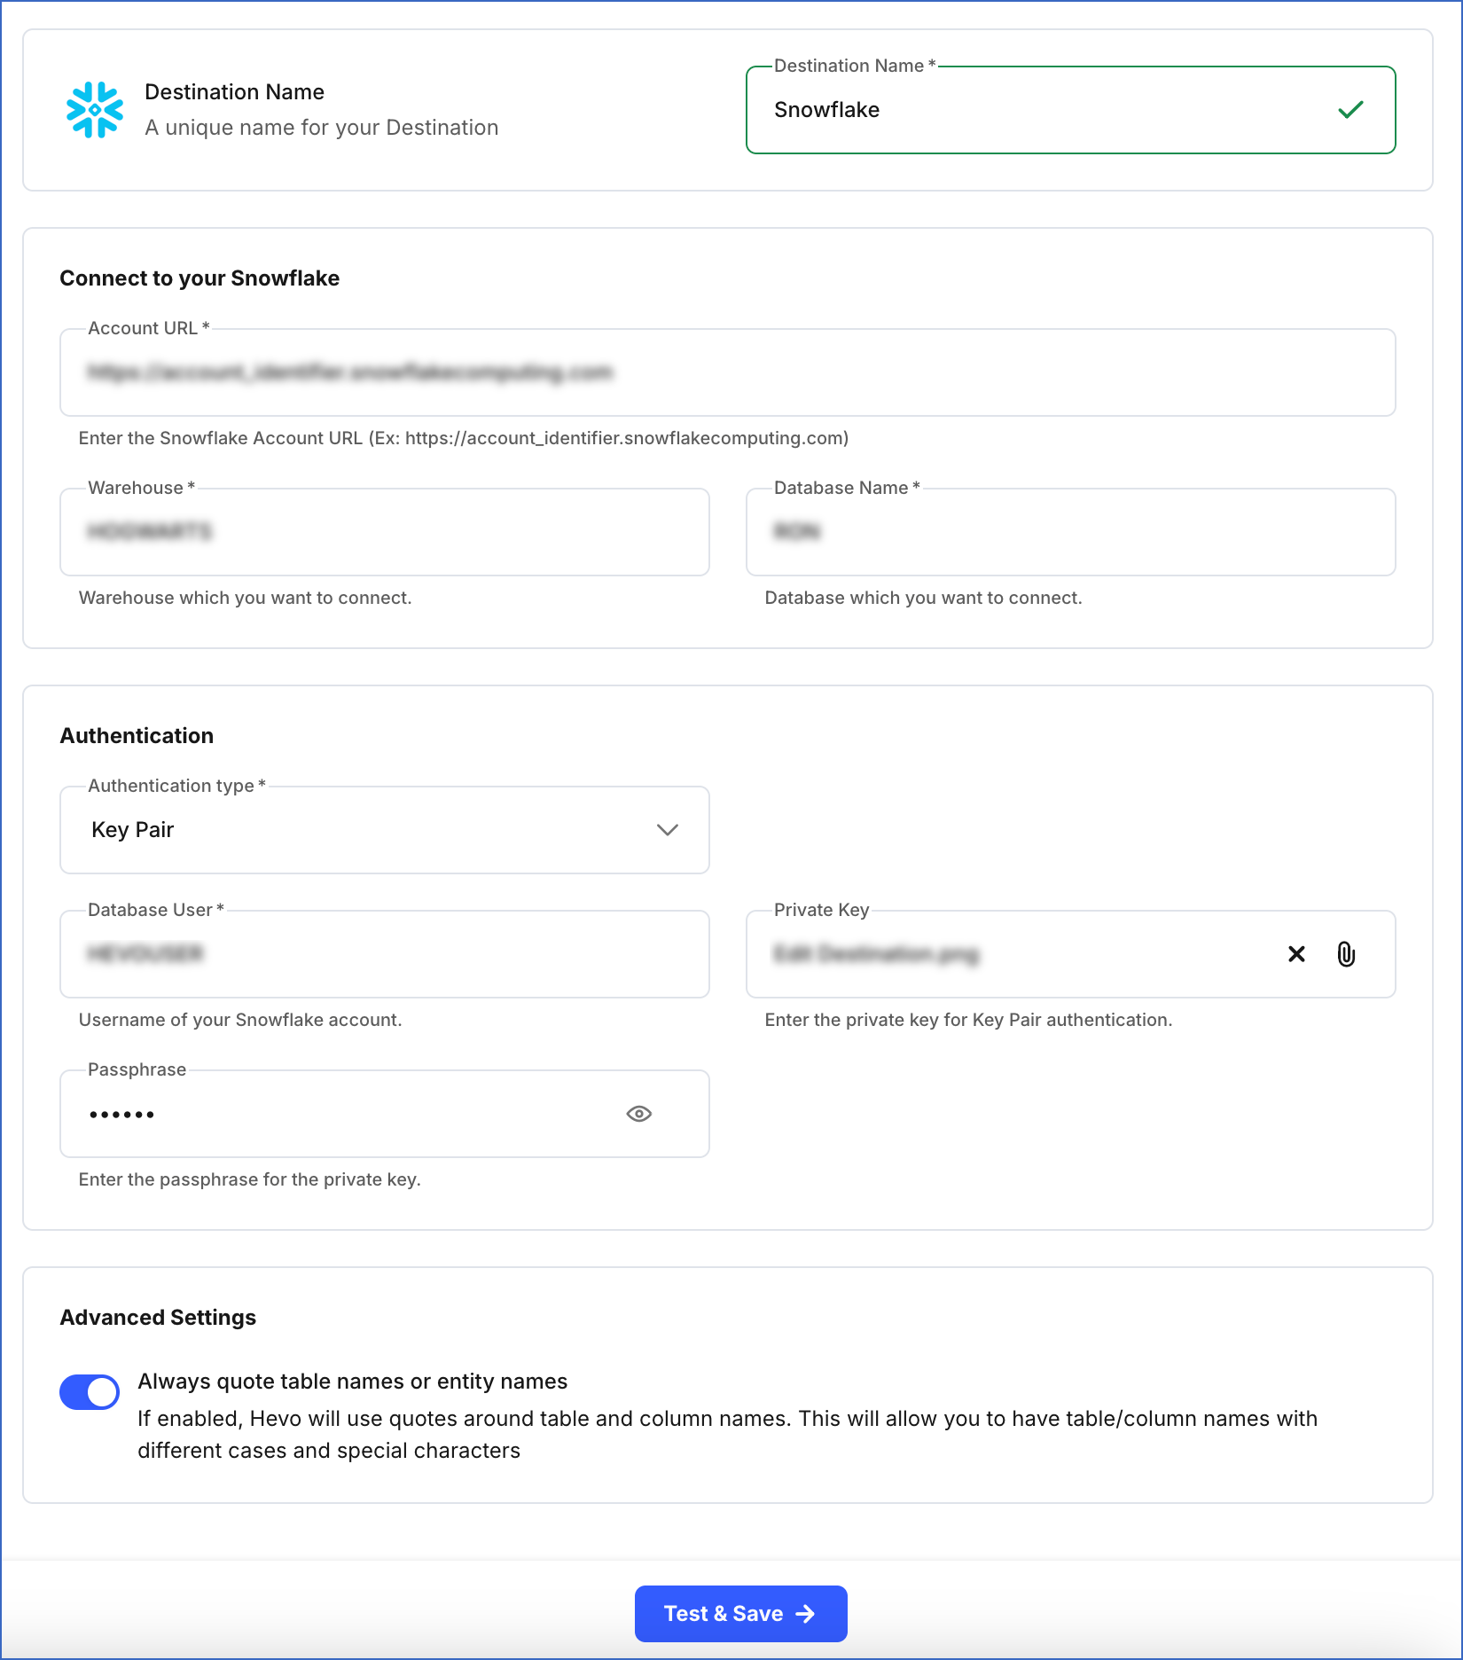Select Key Pair from the authentication combo box
1463x1660 pixels.
click(384, 830)
